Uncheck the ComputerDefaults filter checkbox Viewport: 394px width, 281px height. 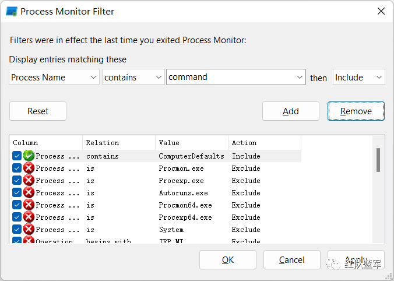point(17,156)
